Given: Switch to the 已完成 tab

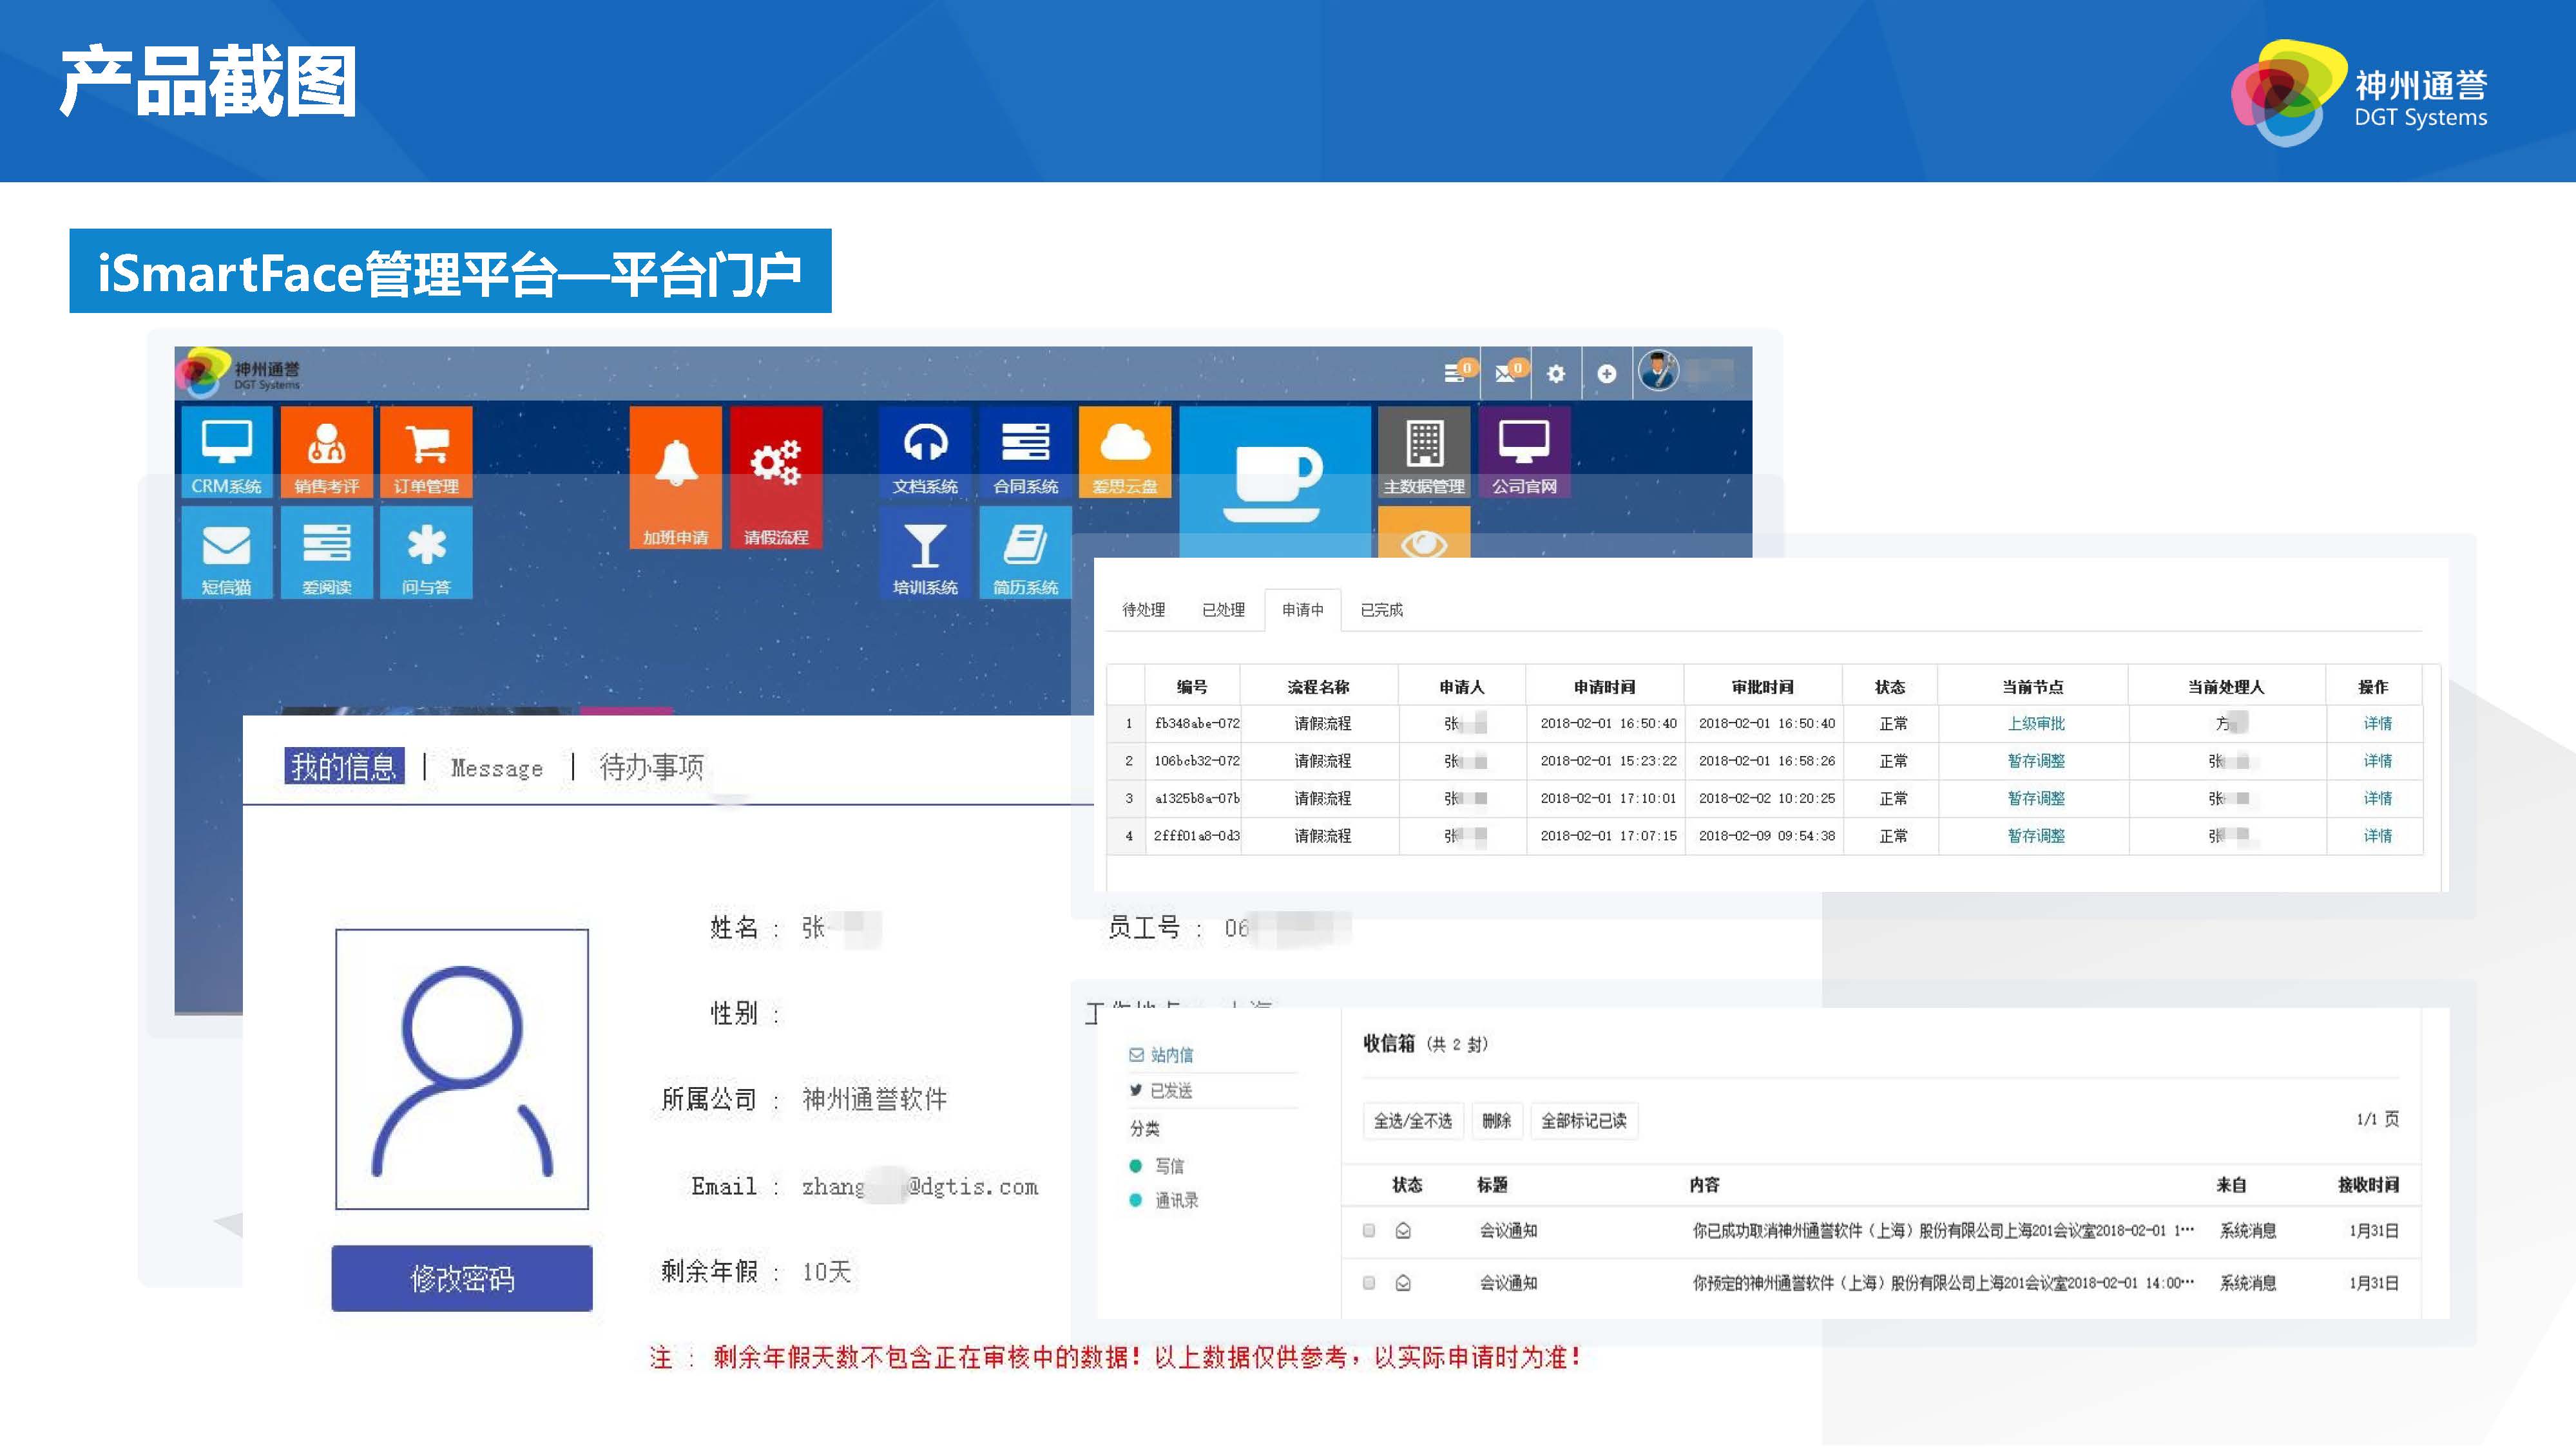Looking at the screenshot, I should 1381,610.
